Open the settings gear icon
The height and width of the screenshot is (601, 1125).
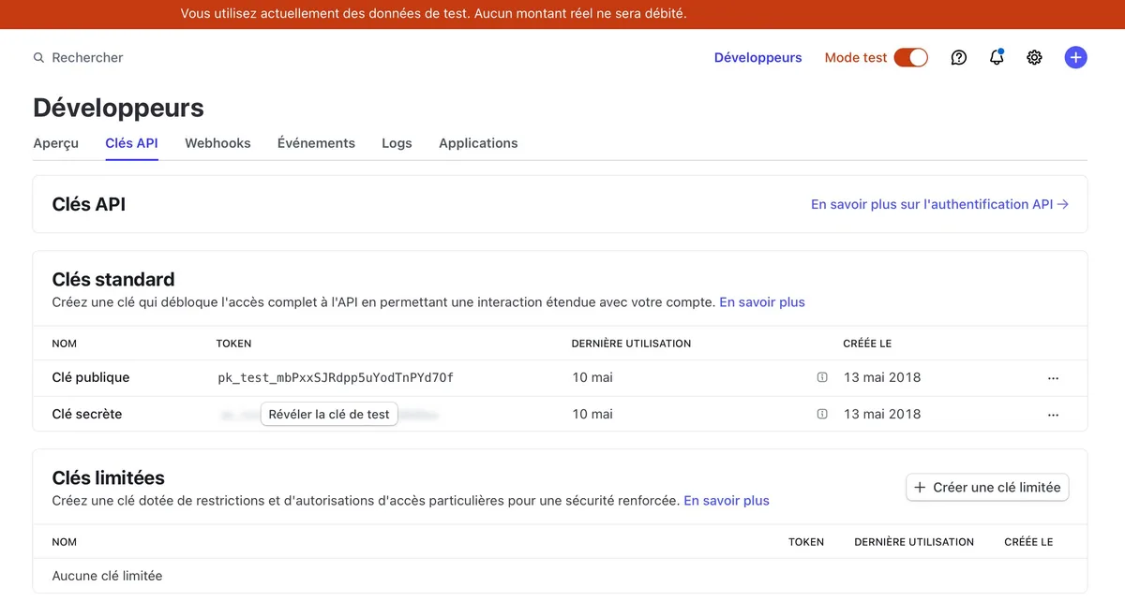pos(1034,57)
